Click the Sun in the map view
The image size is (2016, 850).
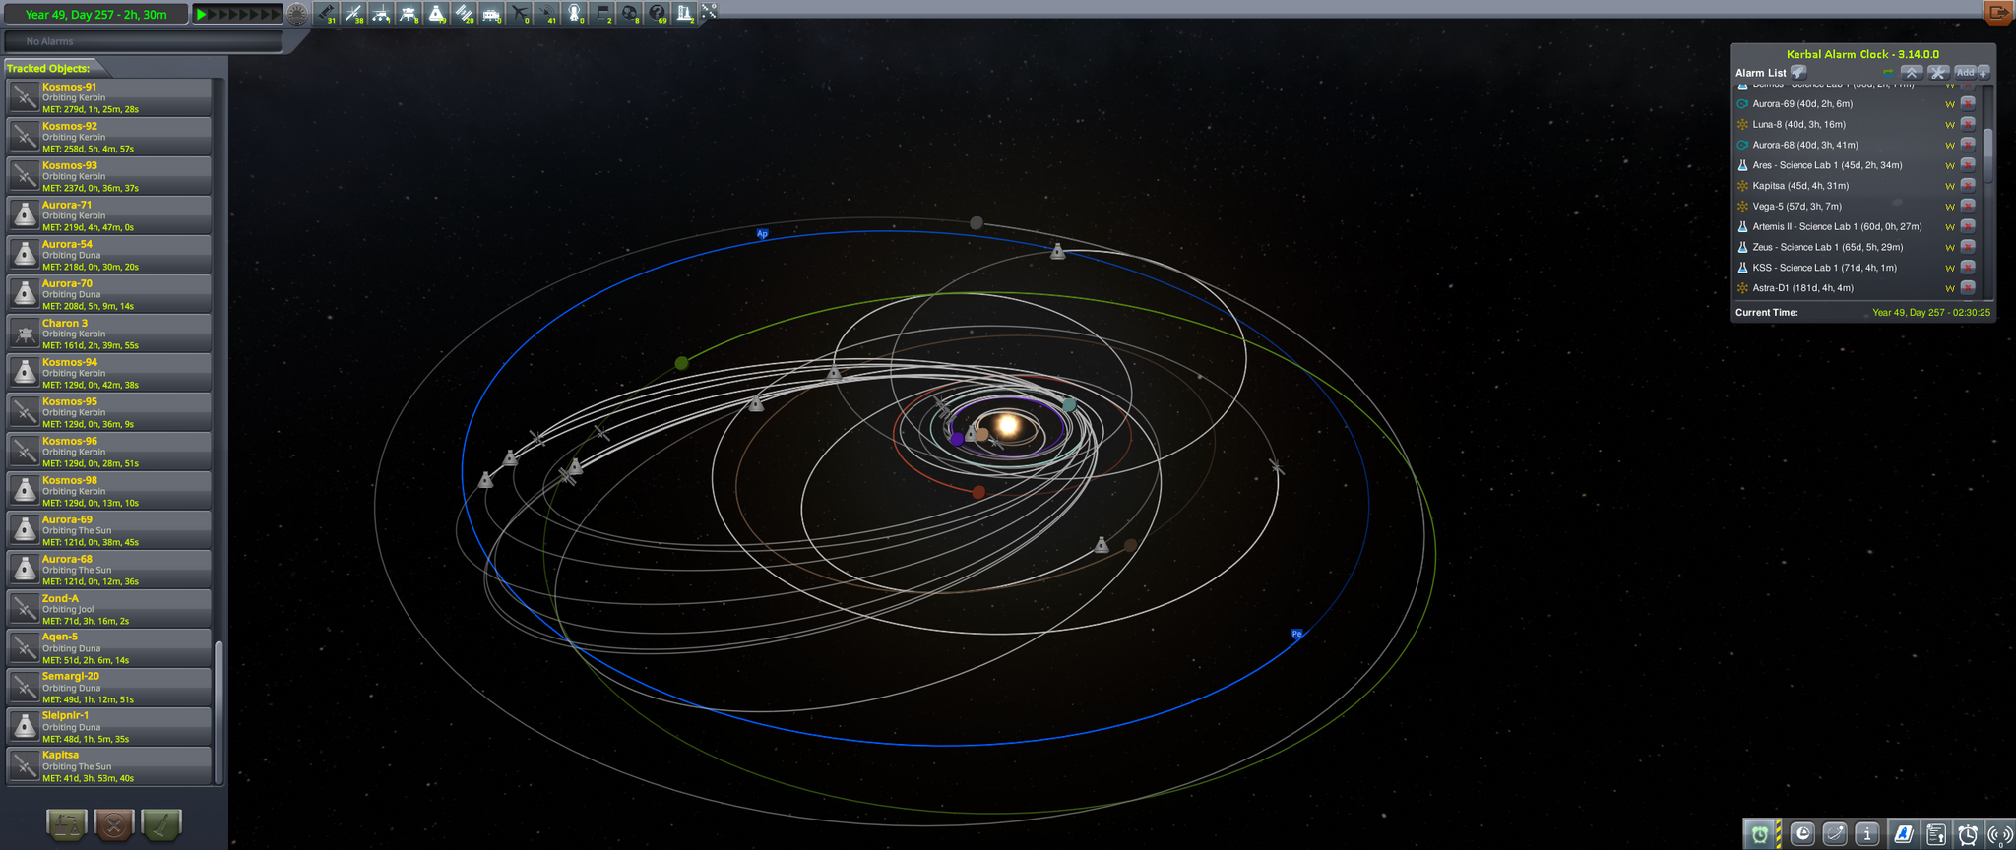(x=1007, y=426)
